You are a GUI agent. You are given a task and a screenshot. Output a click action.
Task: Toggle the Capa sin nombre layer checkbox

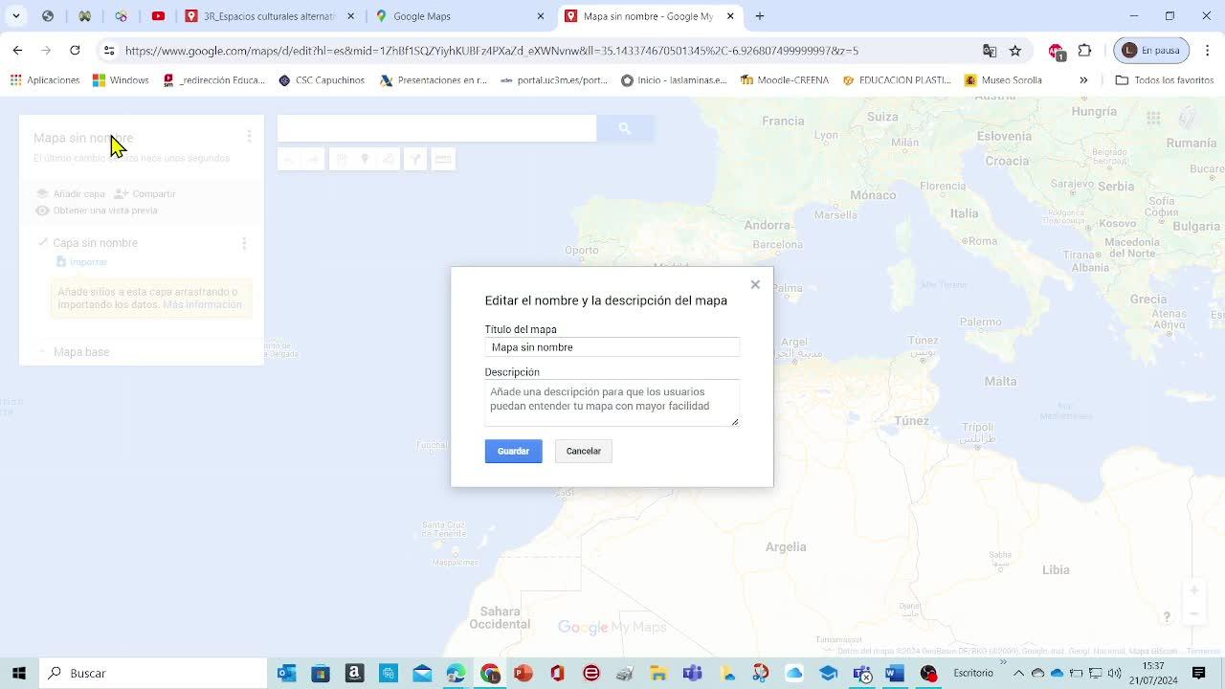pos(42,242)
